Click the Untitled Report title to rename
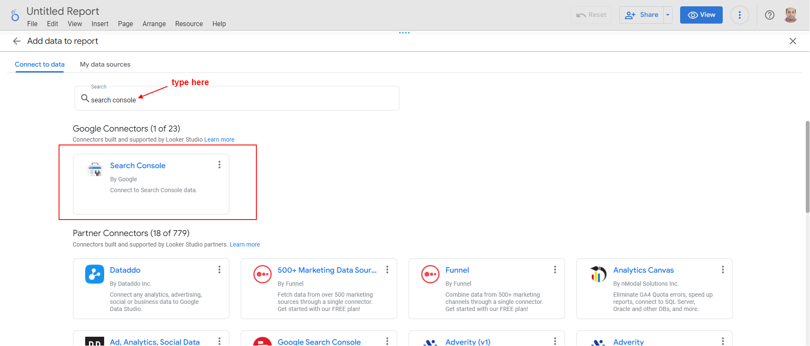Screen dimensions: 810x346 (63, 11)
